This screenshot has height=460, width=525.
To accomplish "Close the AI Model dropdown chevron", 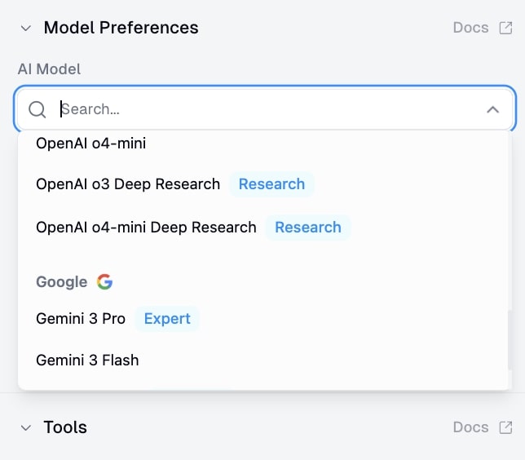I will coord(492,109).
